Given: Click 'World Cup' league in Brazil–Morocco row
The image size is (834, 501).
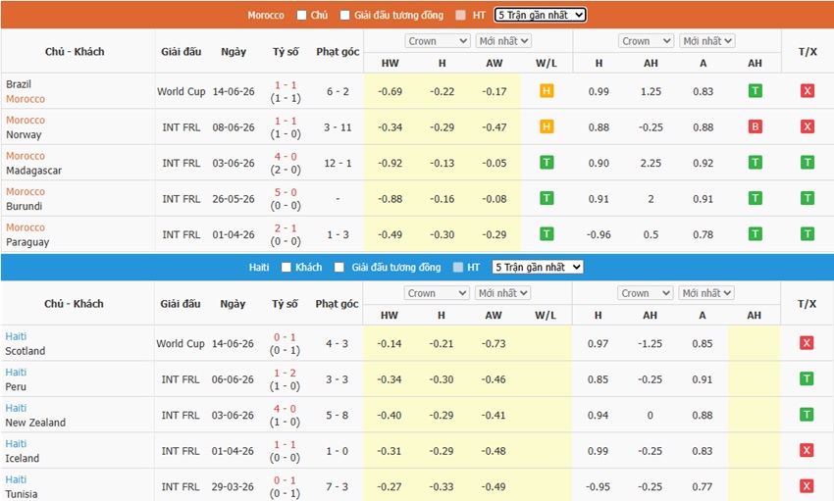Looking at the screenshot, I should [x=181, y=91].
